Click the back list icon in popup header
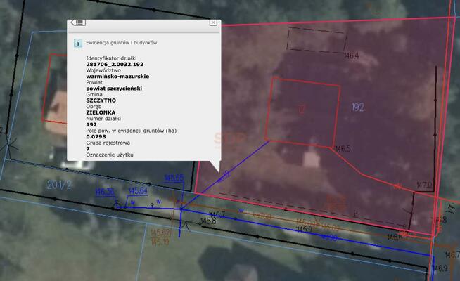 [78, 23]
